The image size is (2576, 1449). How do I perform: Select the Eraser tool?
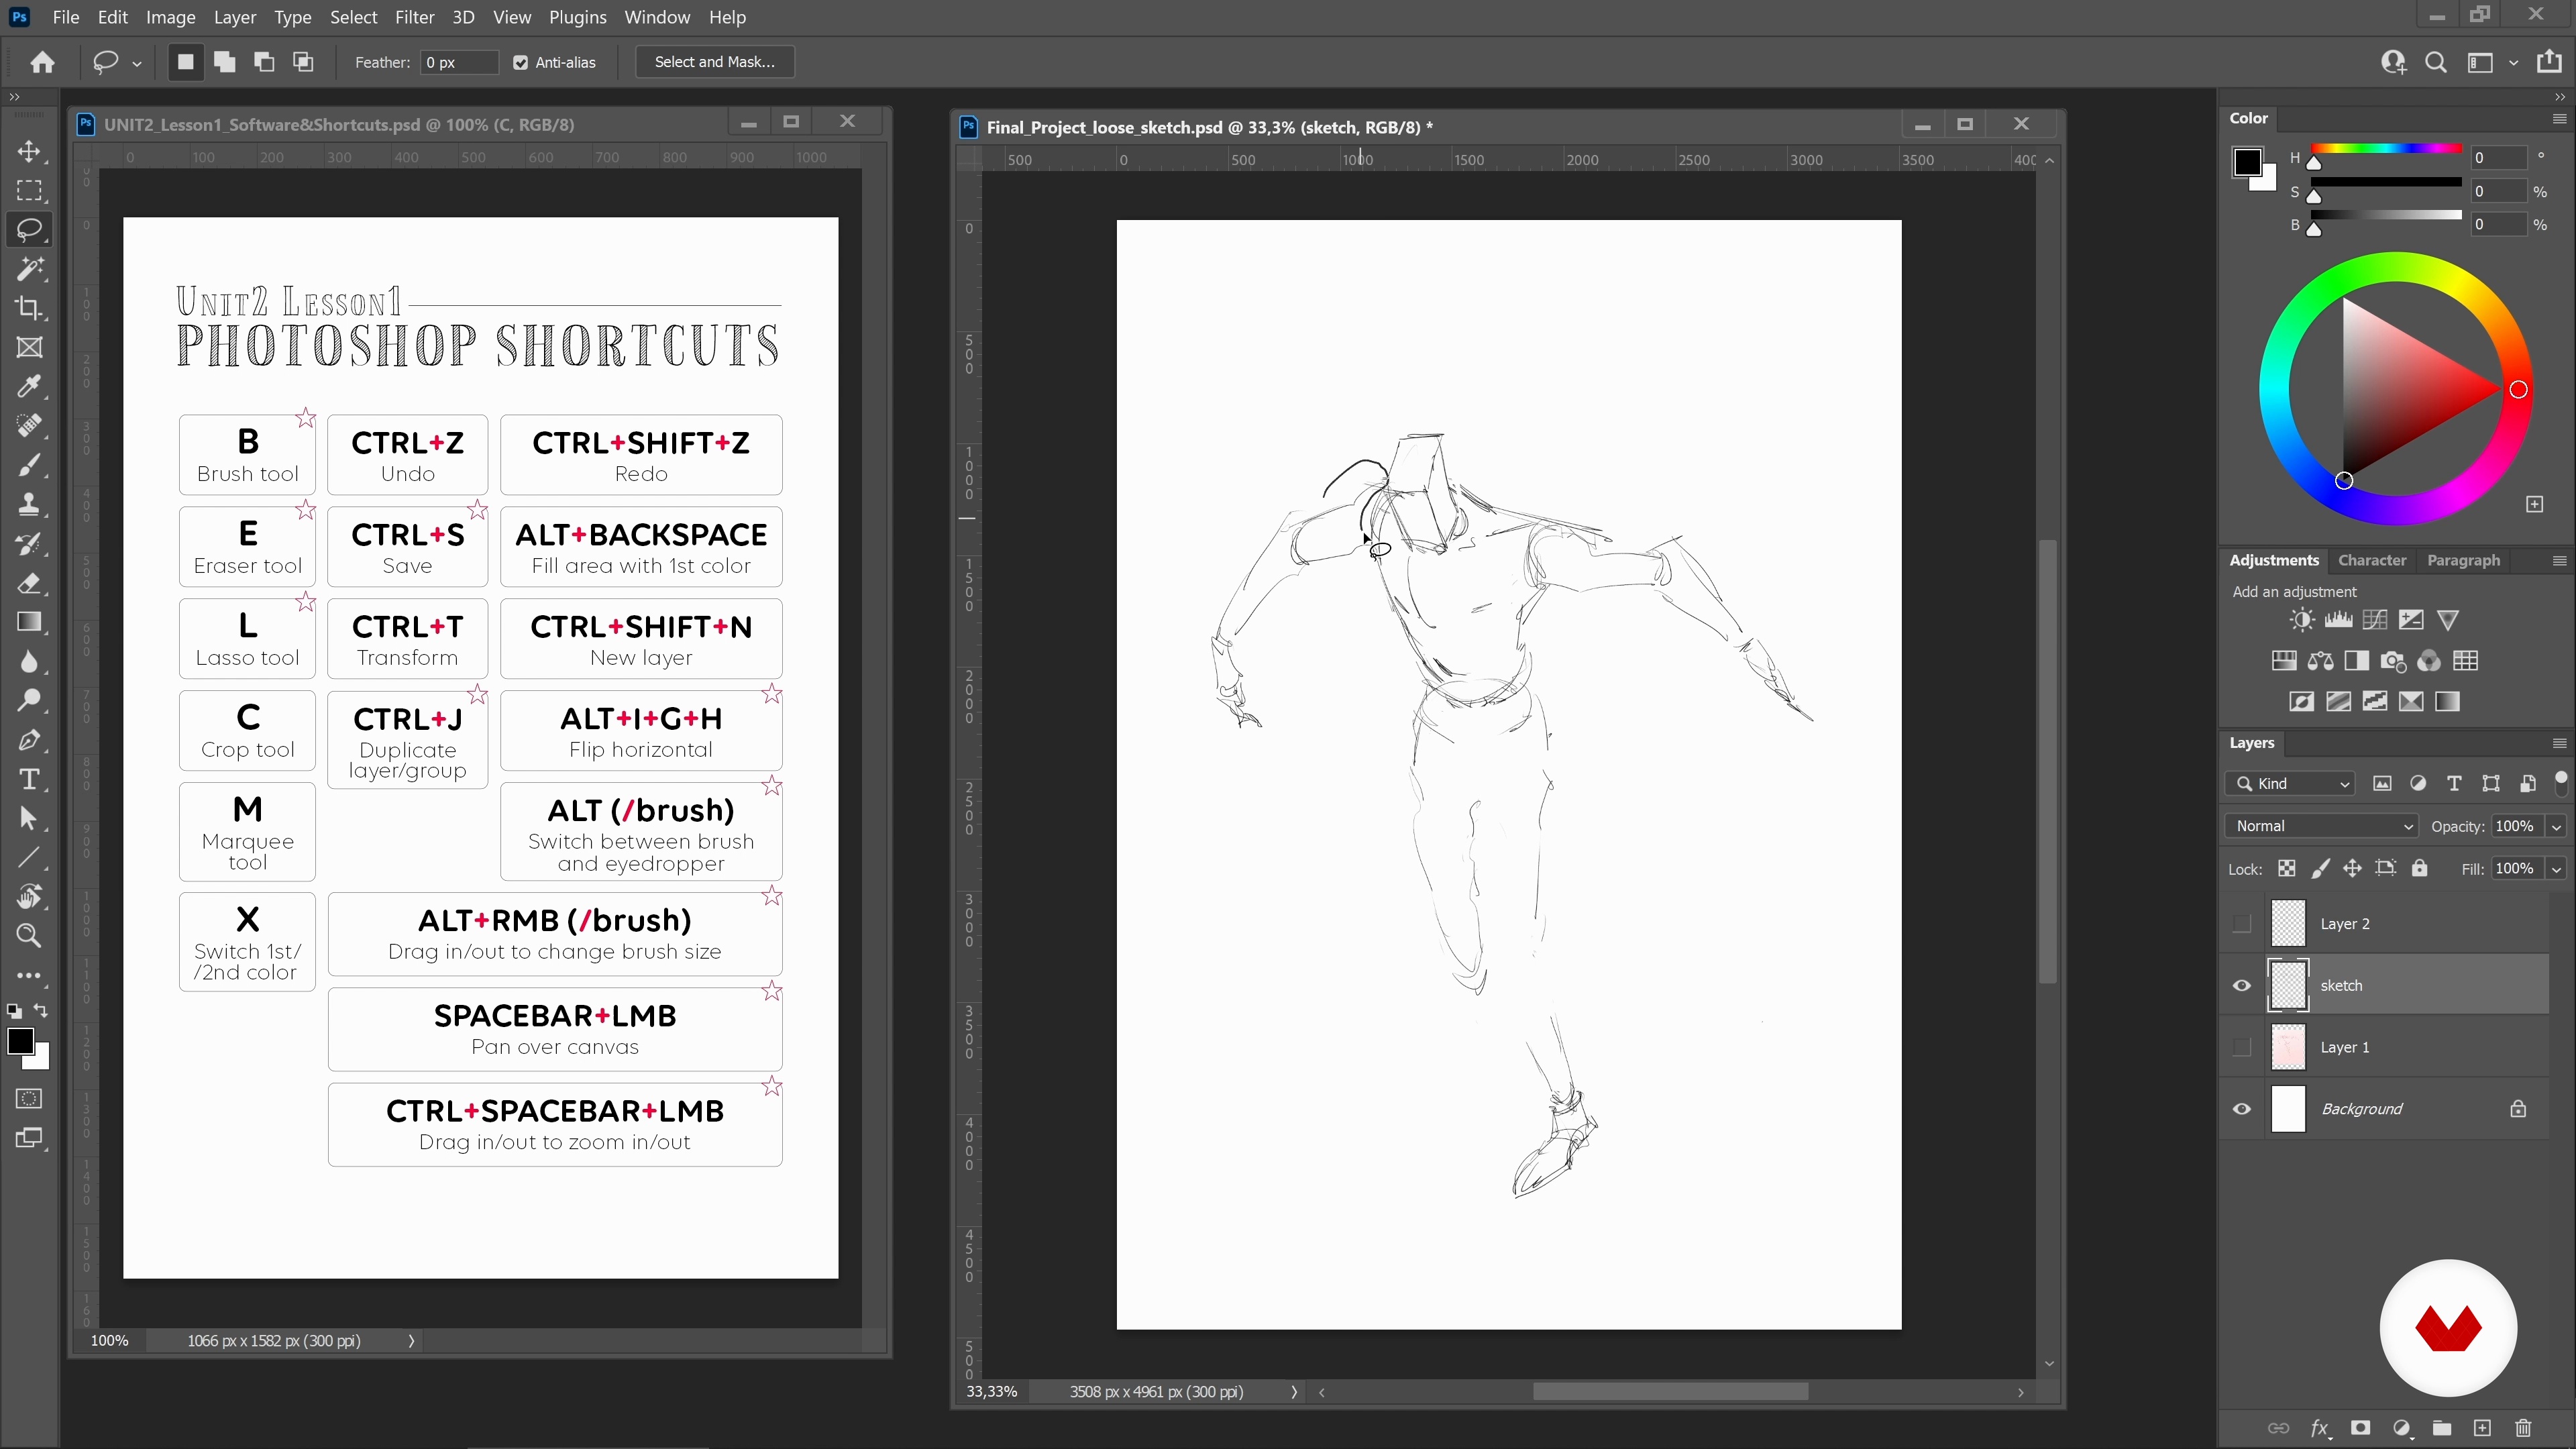29,583
